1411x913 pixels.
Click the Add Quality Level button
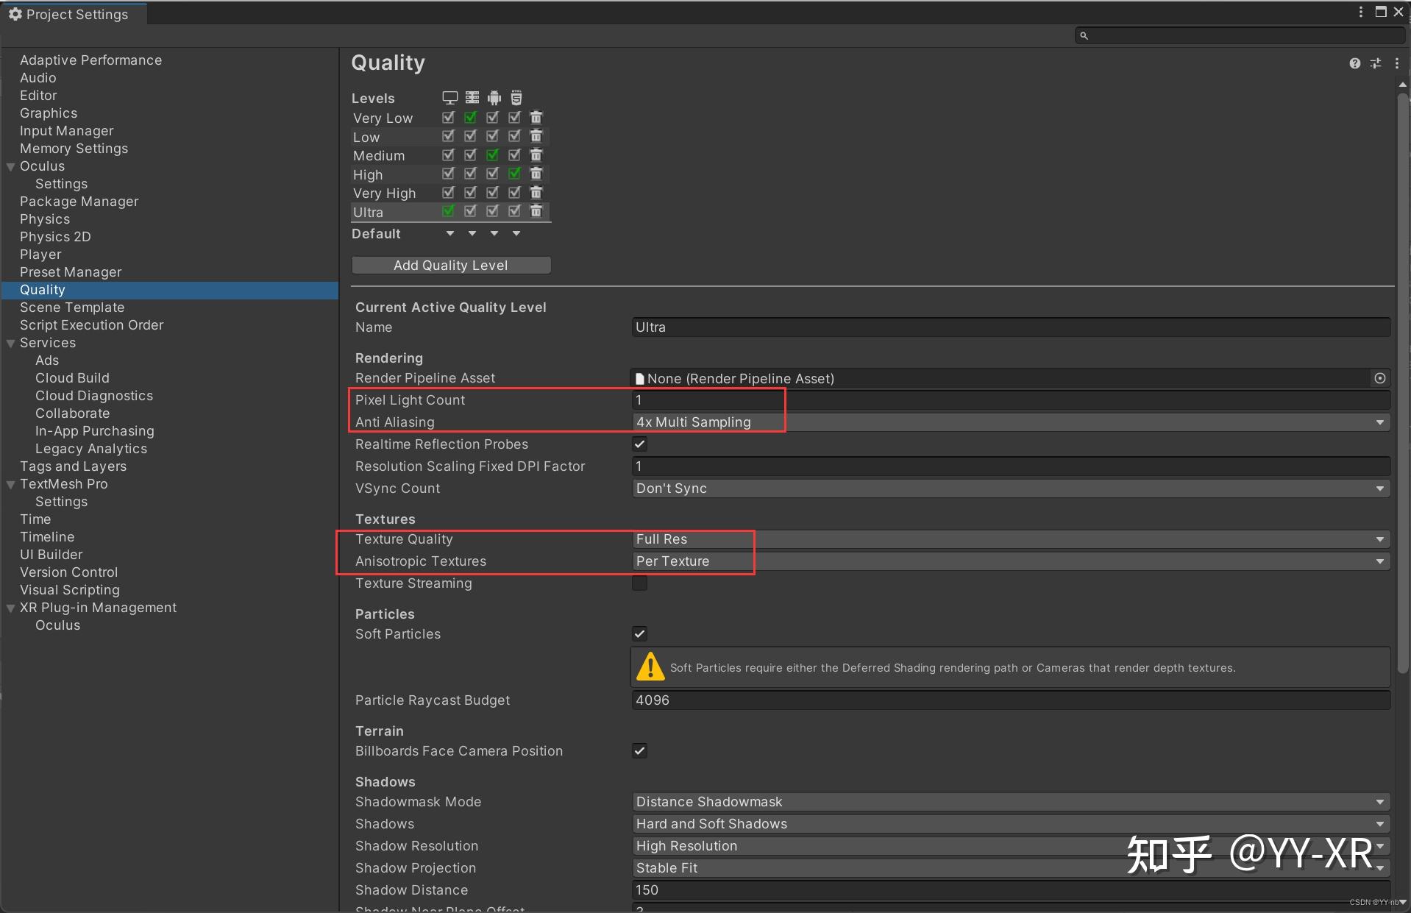point(451,265)
